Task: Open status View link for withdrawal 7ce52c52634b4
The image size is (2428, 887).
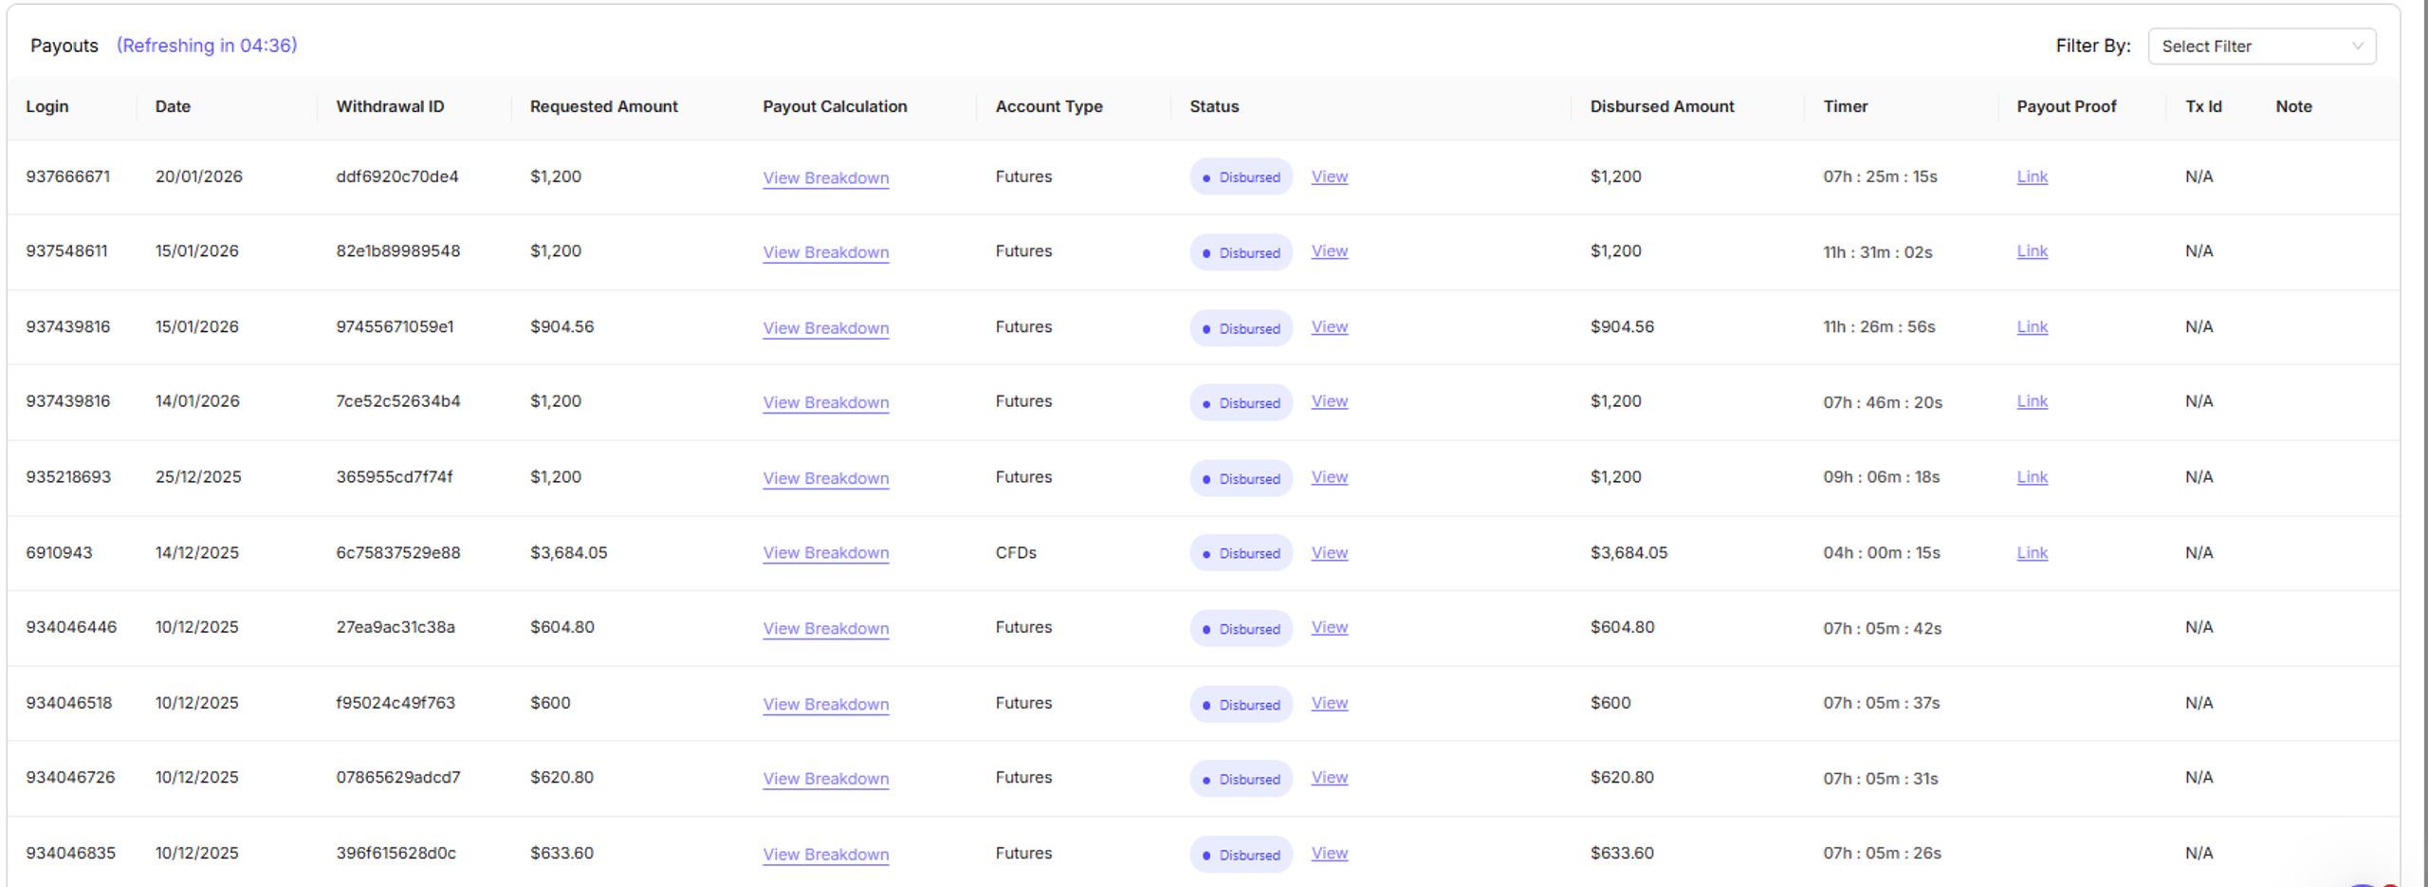Action: tap(1329, 401)
